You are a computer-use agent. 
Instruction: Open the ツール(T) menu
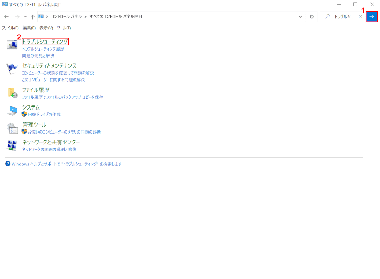64,28
